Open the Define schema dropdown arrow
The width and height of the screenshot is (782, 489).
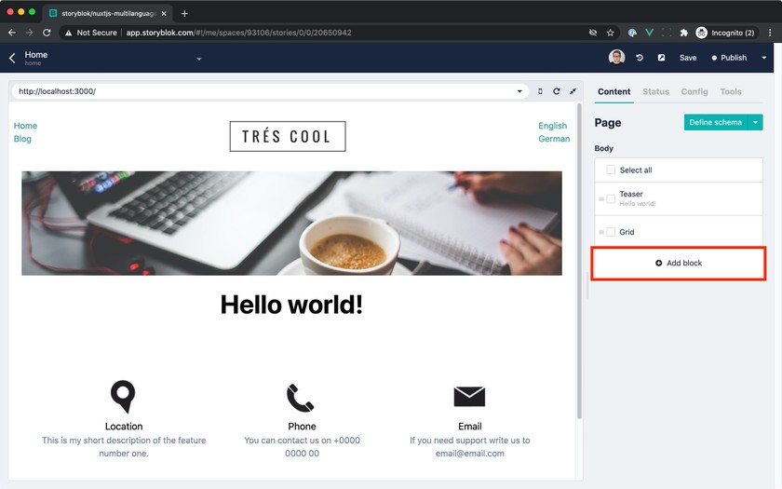755,122
